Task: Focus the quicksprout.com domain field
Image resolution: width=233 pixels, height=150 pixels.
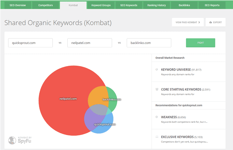Action: (30, 43)
